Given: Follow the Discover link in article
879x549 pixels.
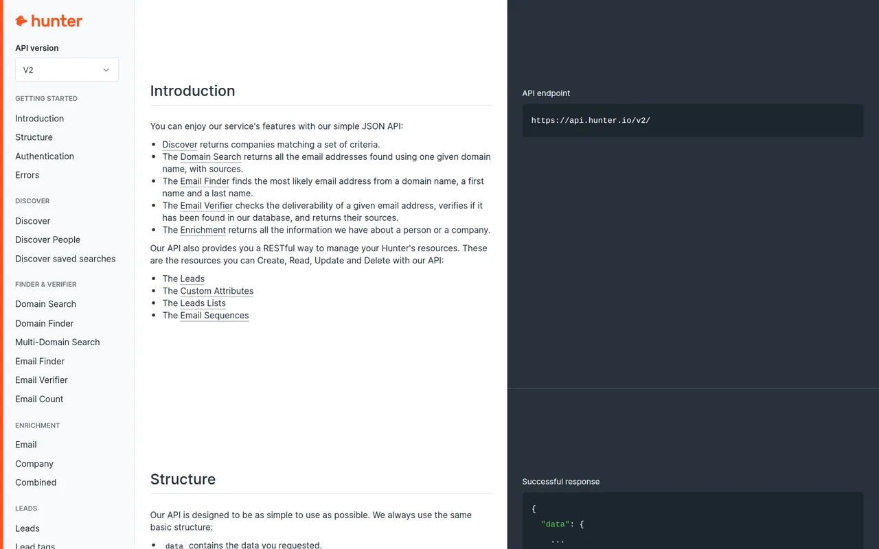Looking at the screenshot, I should coord(180,145).
